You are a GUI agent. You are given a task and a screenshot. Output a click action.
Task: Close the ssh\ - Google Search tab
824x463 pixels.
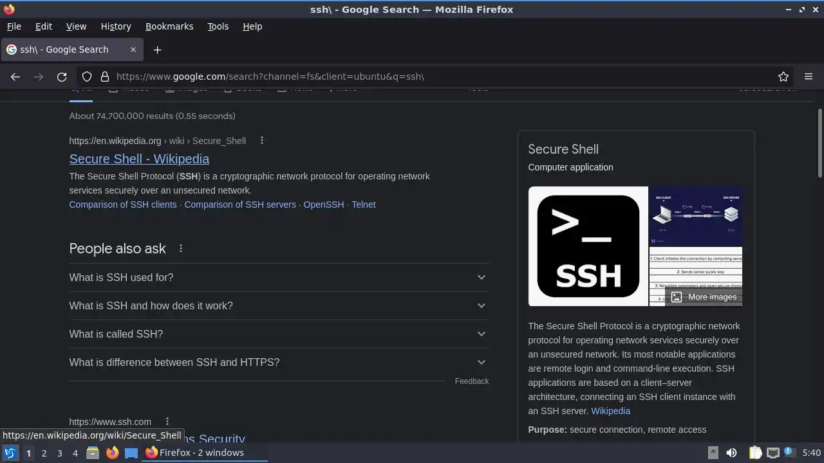133,50
